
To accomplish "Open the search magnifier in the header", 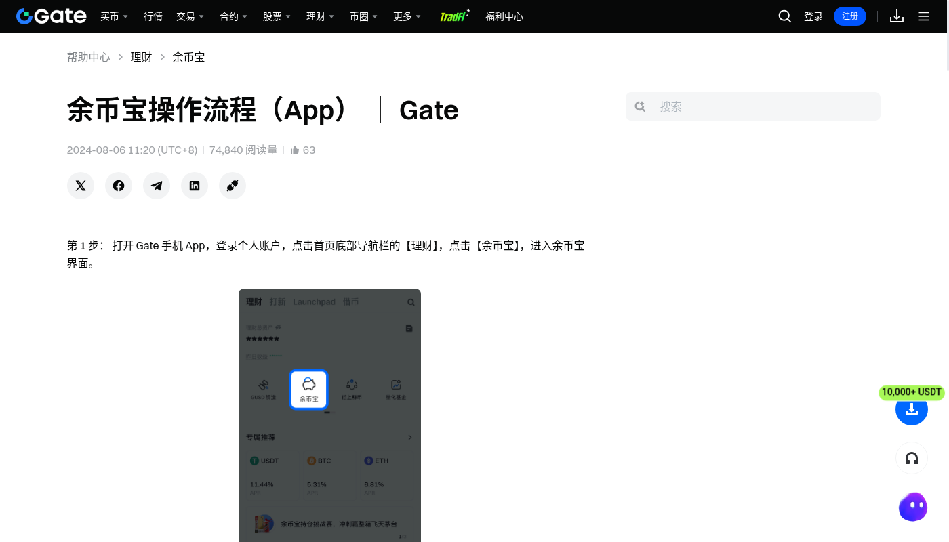I will pyautogui.click(x=785, y=16).
